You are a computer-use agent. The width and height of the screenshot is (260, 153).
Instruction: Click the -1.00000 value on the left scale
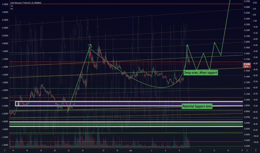tap(5, 51)
